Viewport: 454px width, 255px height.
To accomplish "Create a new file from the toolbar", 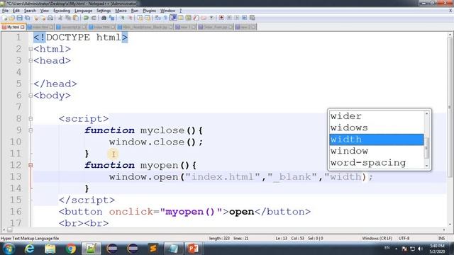I will 5,18.
